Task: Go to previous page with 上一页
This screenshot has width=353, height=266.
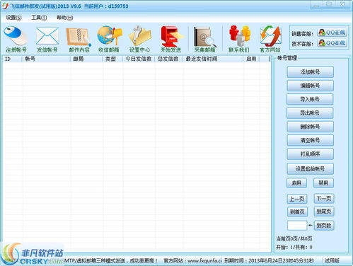Action: pos(297,199)
